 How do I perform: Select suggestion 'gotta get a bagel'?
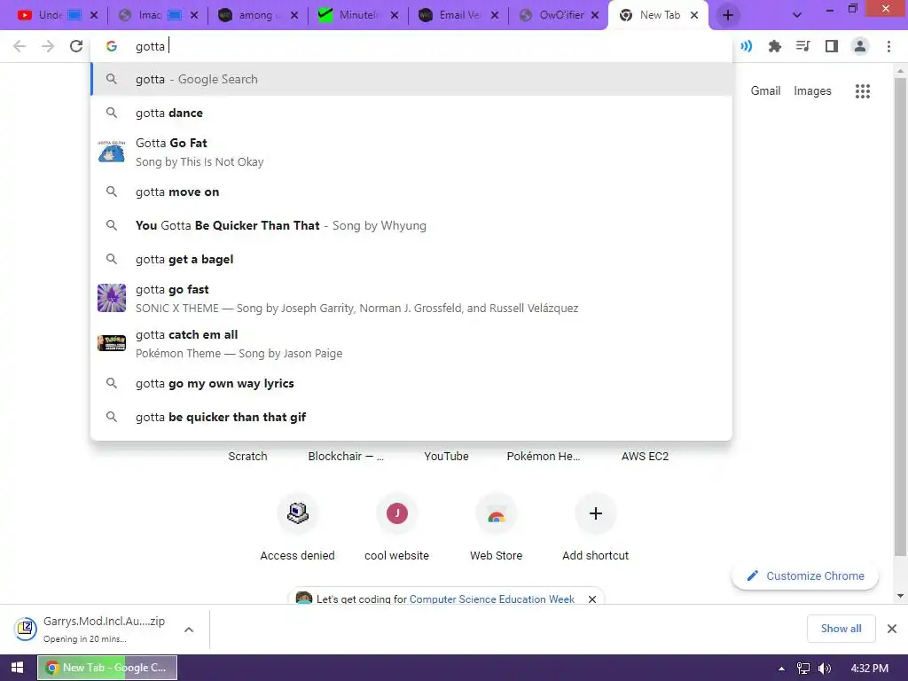tap(411, 259)
